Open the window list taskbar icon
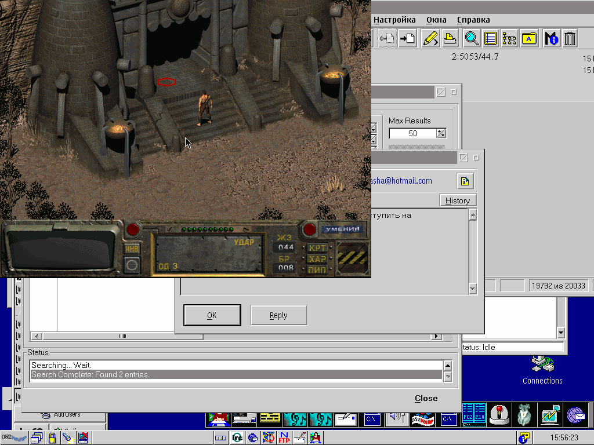 [37, 438]
